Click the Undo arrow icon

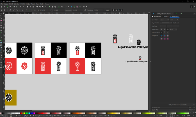coord(21,7)
